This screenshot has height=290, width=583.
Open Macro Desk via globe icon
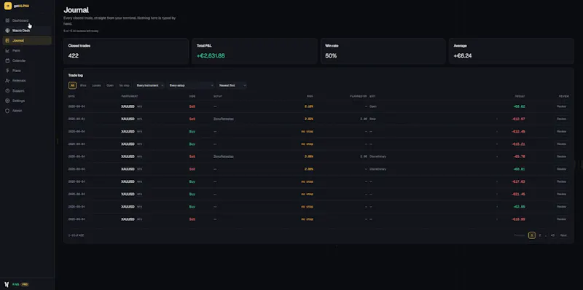pos(7,31)
